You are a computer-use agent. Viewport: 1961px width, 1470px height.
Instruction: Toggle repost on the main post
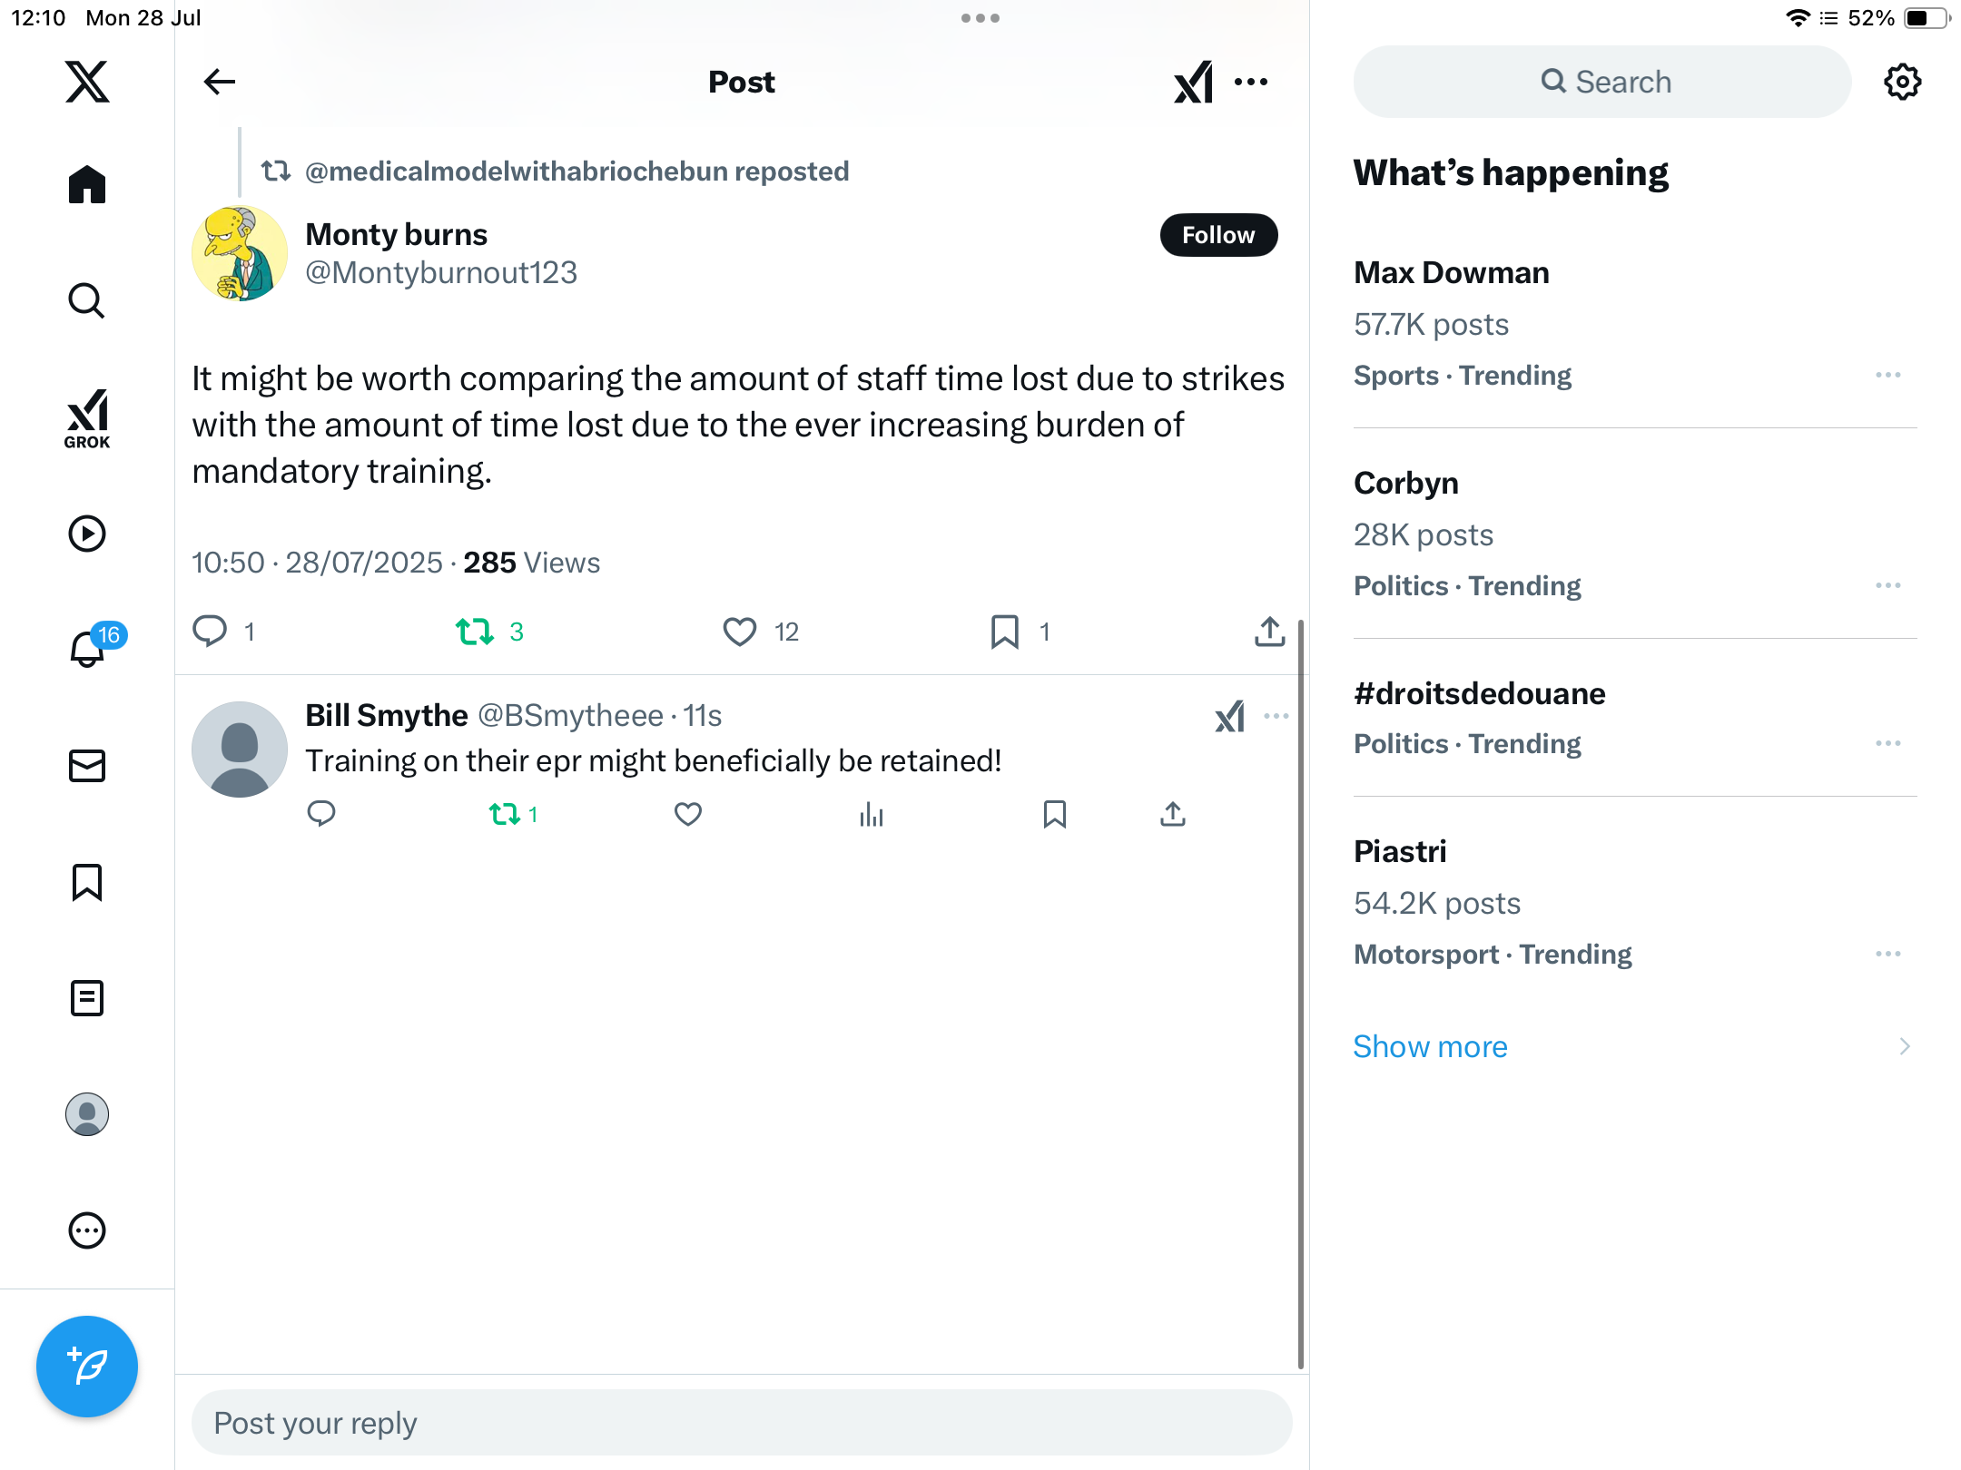pyautogui.click(x=474, y=632)
